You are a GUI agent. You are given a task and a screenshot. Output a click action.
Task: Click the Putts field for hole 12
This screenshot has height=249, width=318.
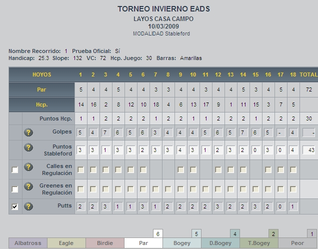pos(218,206)
